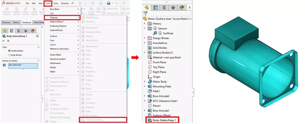Screen dimensions: 305x124
Task: Switch to the Sketch tab
Action: [16, 22]
